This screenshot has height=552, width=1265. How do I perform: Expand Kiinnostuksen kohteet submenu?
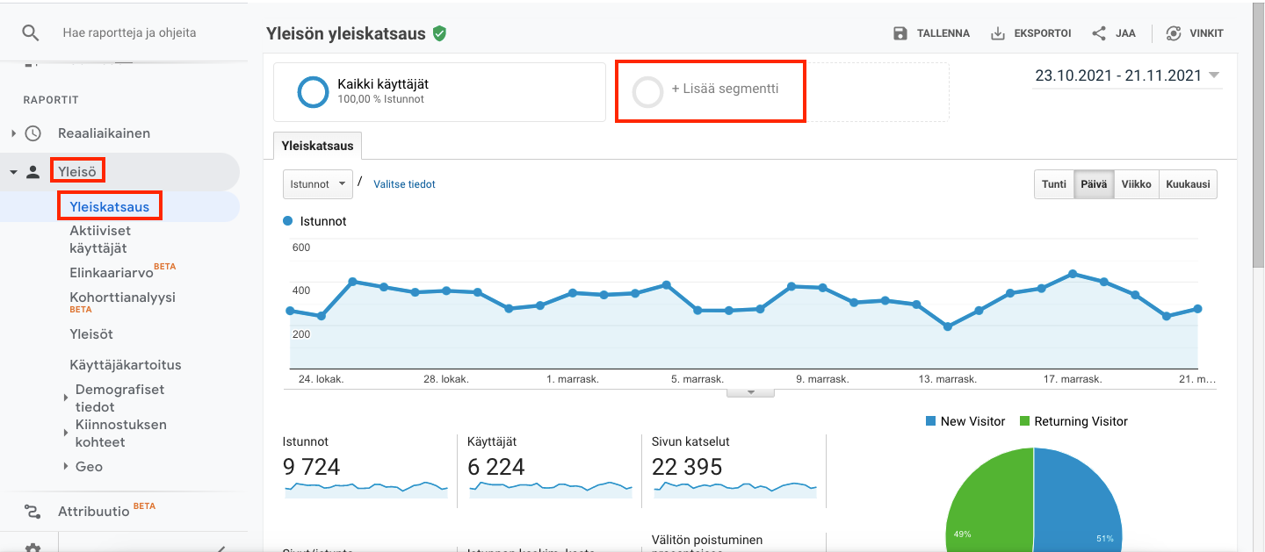click(x=66, y=434)
